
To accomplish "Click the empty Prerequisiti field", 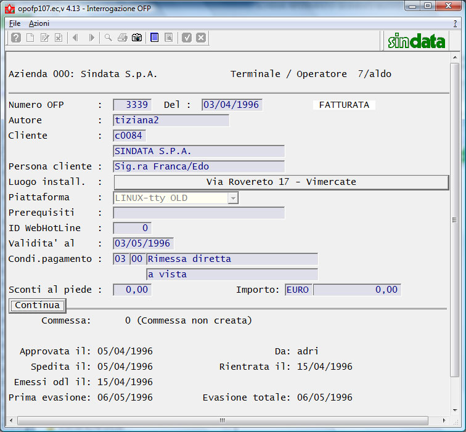I will pyautogui.click(x=199, y=213).
